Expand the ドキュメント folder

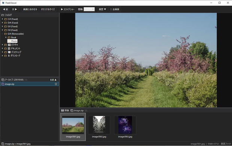tap(2, 48)
